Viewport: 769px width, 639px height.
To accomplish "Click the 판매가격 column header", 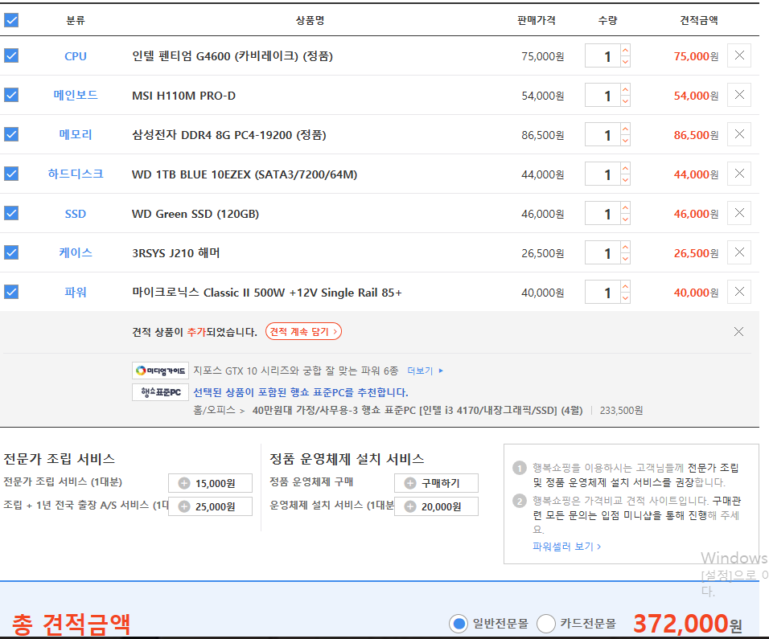I will point(536,20).
